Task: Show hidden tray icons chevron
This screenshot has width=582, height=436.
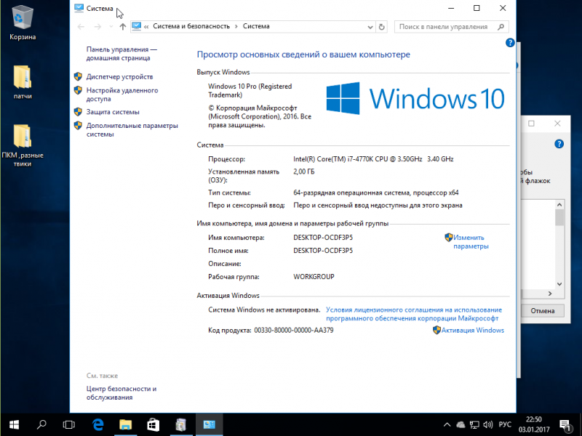Action: (x=447, y=425)
